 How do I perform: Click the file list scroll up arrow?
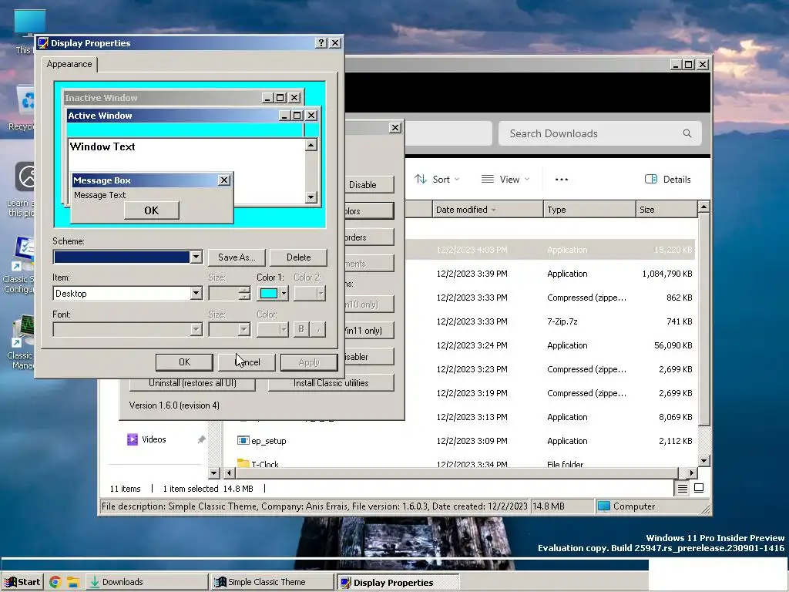(703, 207)
